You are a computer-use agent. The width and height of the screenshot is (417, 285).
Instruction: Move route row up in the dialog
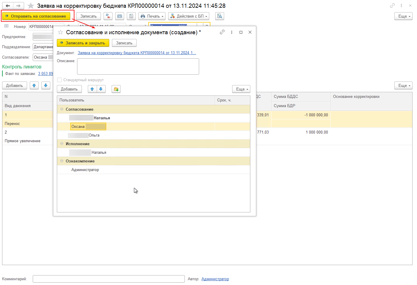pos(92,89)
